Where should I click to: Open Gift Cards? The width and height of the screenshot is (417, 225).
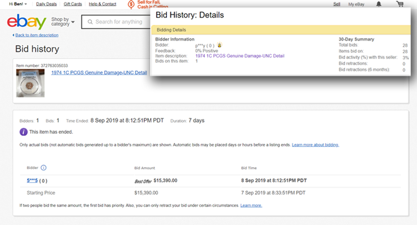(x=73, y=4)
